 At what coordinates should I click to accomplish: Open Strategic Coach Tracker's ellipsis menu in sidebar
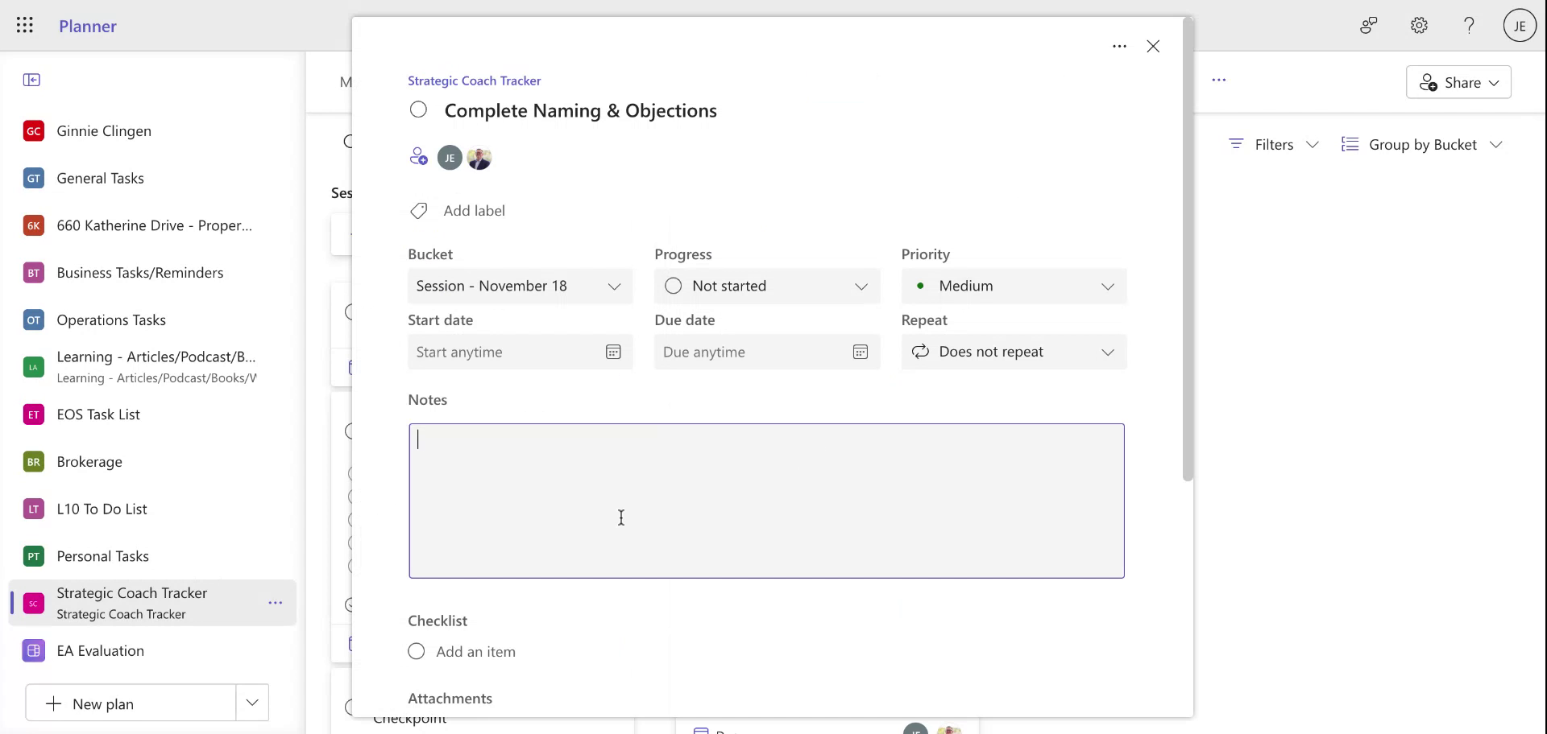pyautogui.click(x=276, y=602)
